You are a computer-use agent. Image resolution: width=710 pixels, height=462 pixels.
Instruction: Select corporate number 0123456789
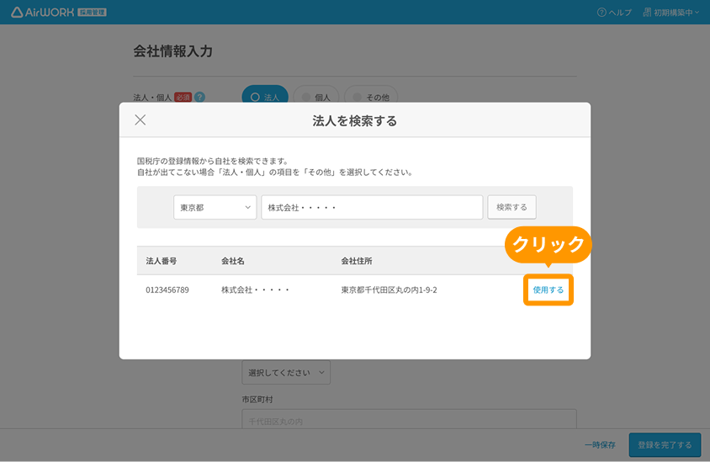[x=167, y=289]
